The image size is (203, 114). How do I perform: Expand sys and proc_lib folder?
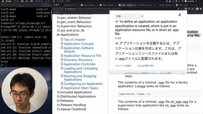71,30
